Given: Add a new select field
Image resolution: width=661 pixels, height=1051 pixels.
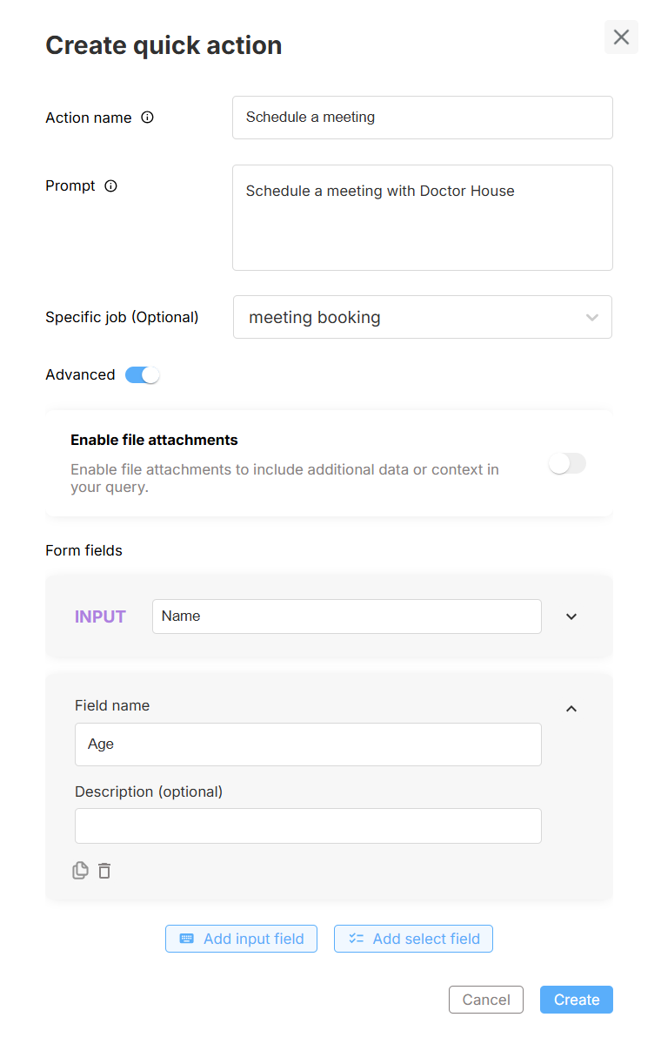Looking at the screenshot, I should 413,939.
